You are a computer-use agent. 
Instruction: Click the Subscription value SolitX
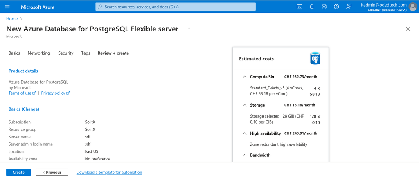[90, 122]
